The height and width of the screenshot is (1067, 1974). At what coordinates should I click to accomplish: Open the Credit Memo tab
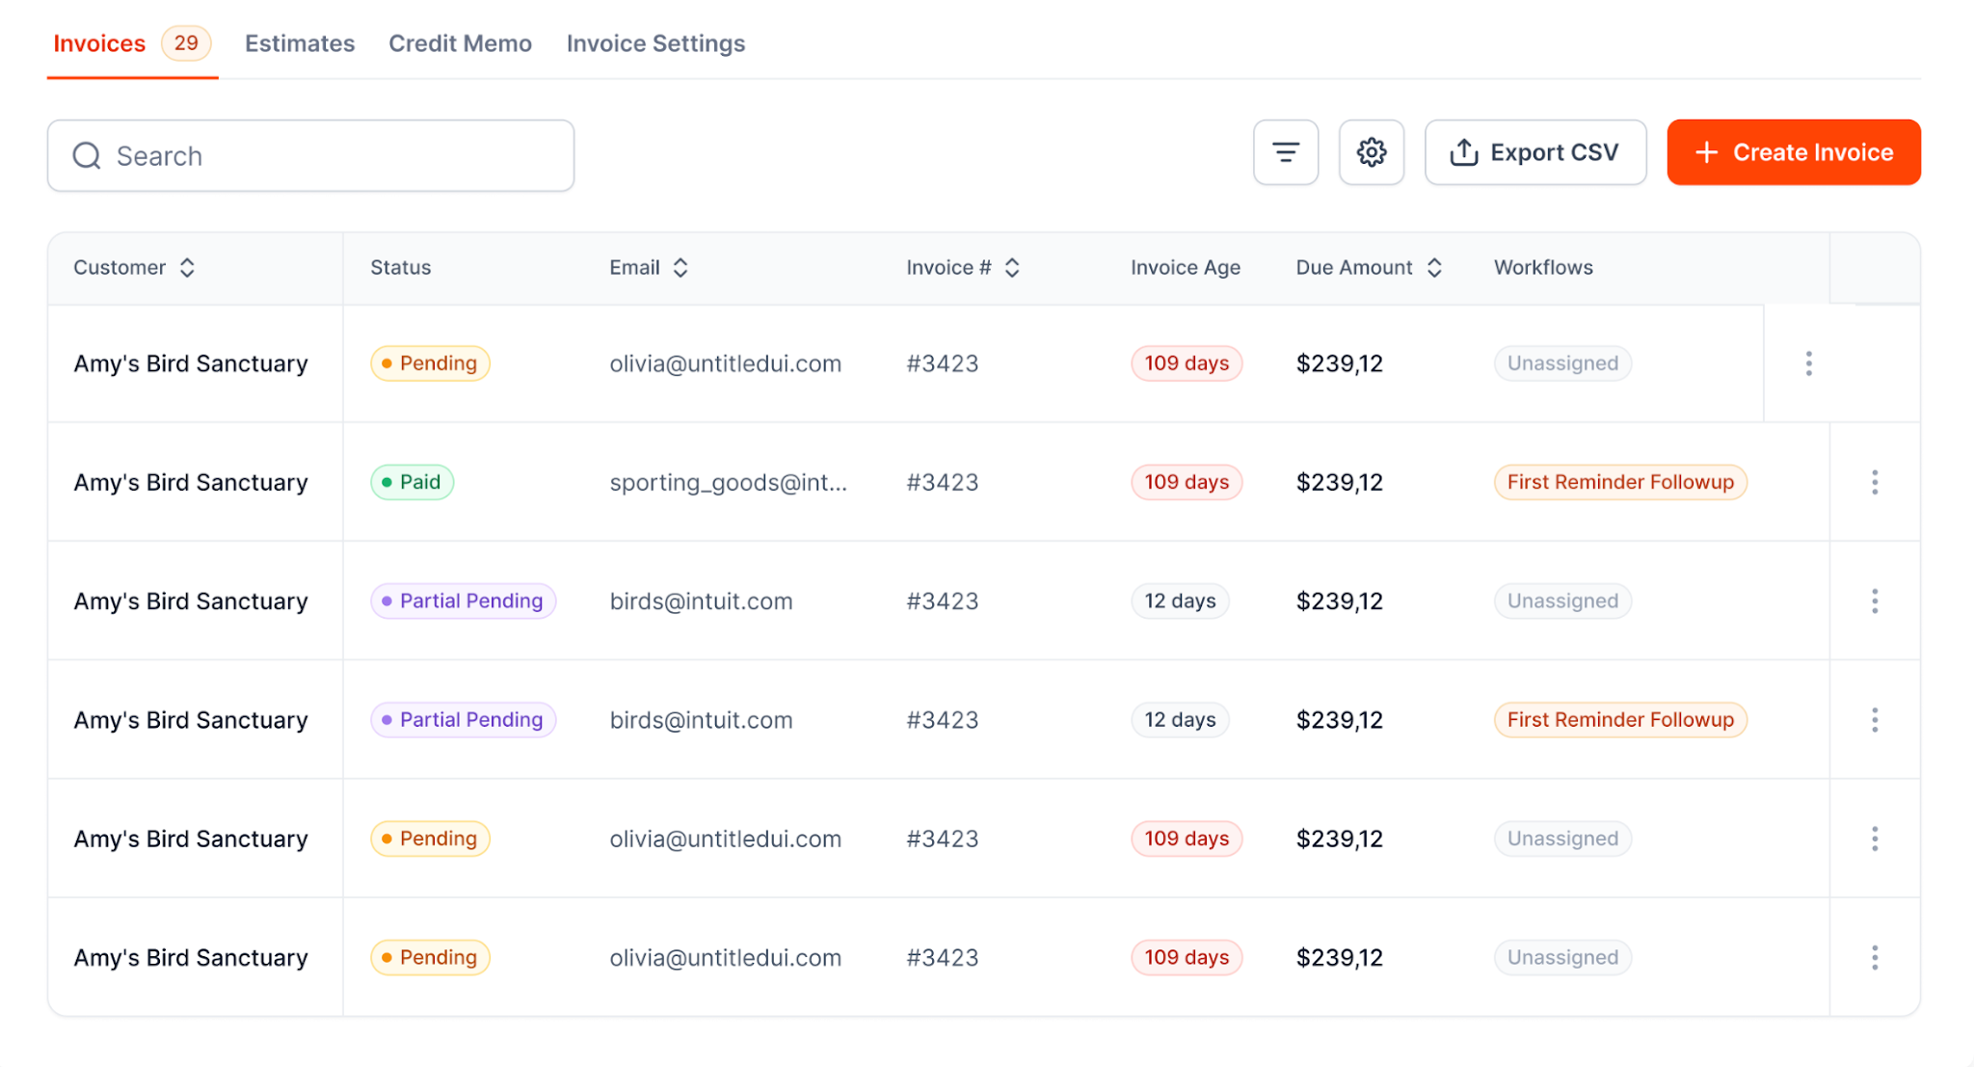[460, 43]
